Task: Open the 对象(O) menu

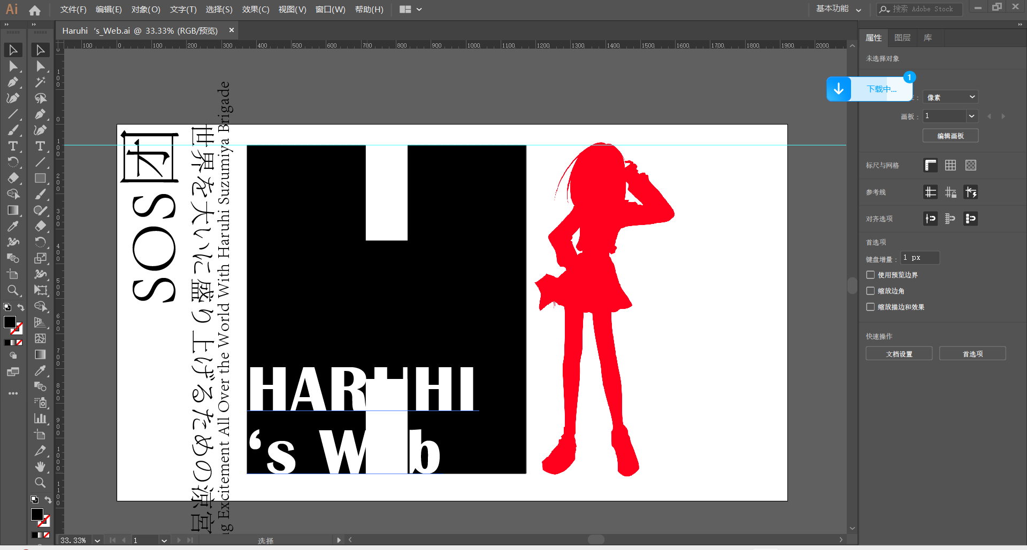Action: tap(145, 10)
